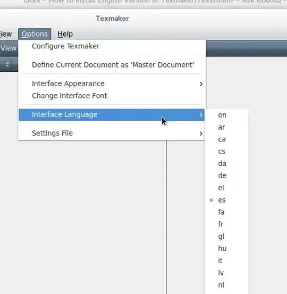Select 'hu' interface language
The height and width of the screenshot is (294, 287).
(x=226, y=249)
